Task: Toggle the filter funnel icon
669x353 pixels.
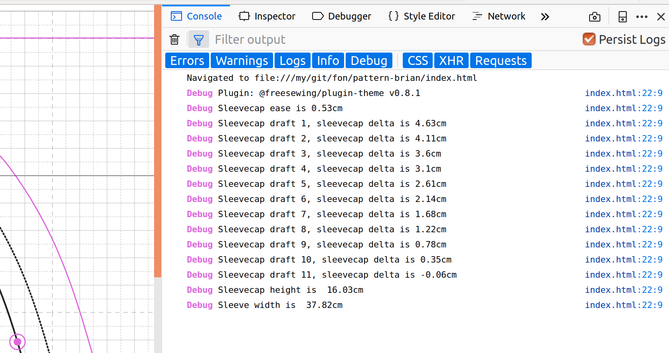Action: tap(198, 39)
